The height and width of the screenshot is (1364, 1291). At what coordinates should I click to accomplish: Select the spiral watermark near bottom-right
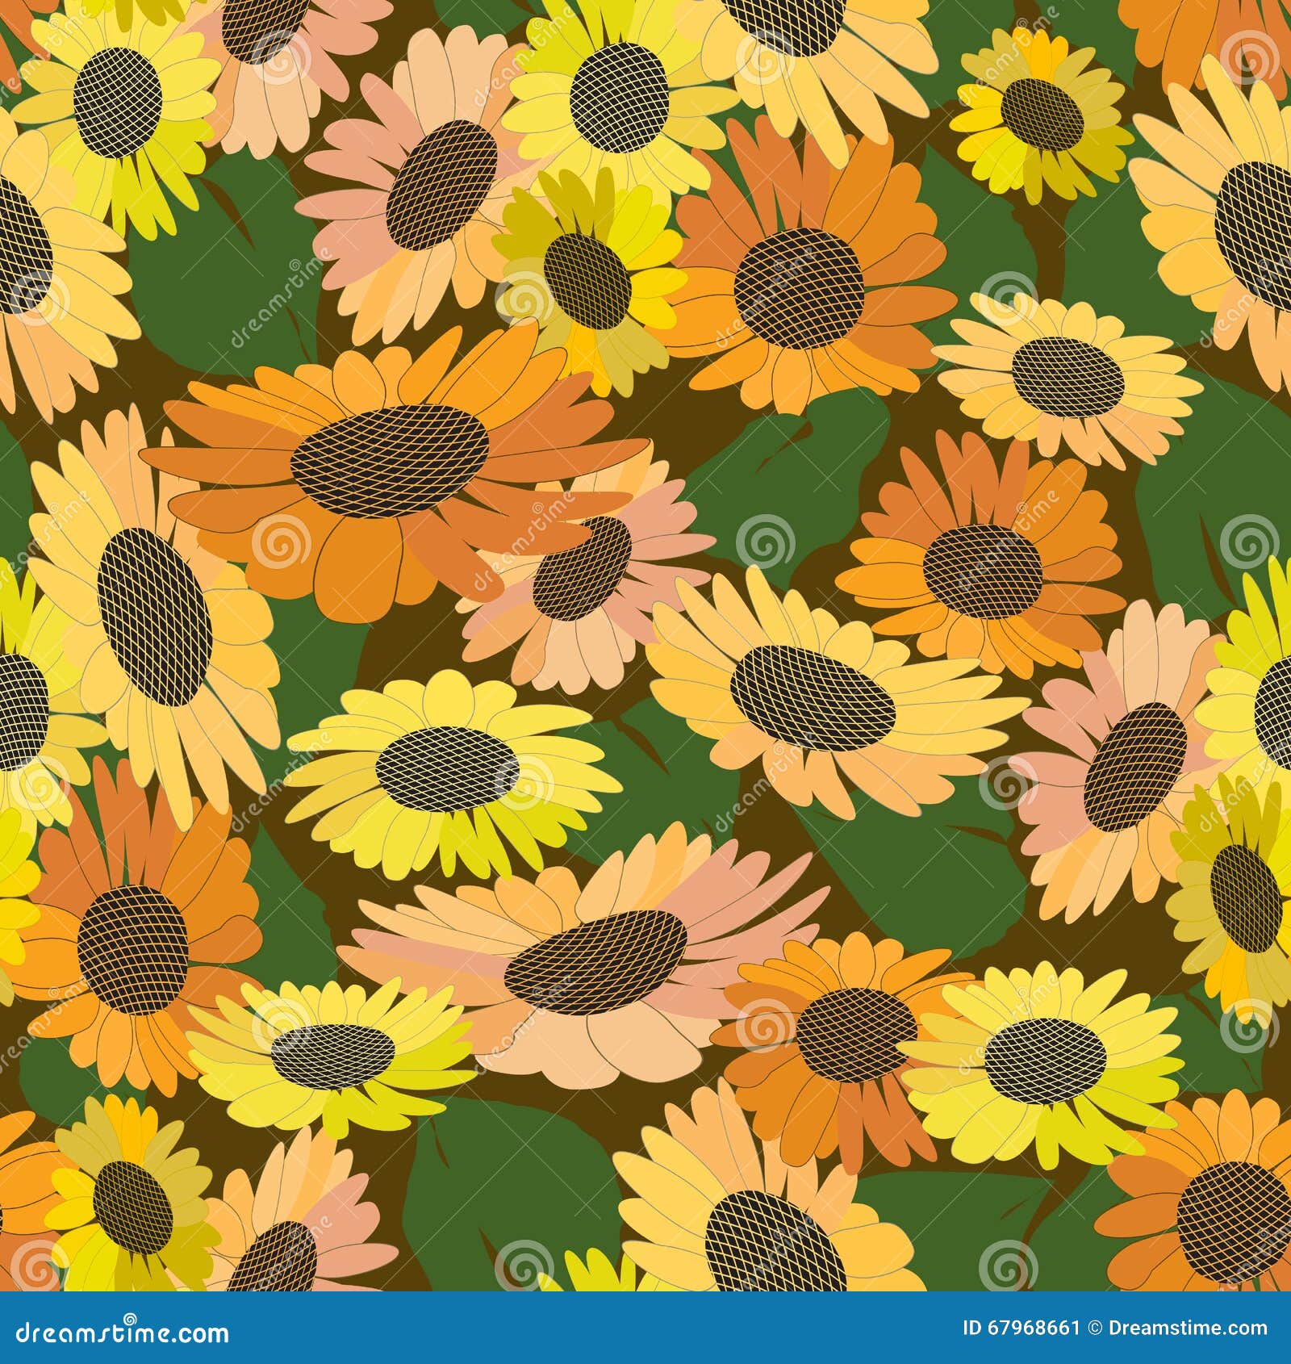click(x=1245, y=1033)
